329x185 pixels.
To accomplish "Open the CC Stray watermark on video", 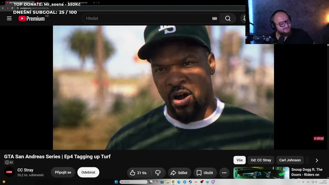I will [319, 138].
